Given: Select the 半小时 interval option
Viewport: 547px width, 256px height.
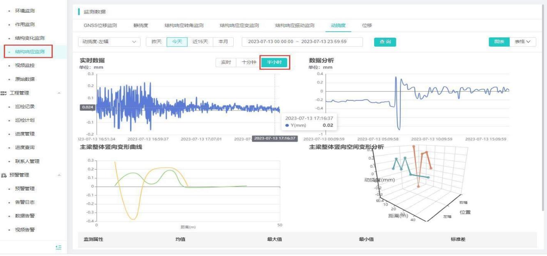Looking at the screenshot, I should click(x=275, y=63).
